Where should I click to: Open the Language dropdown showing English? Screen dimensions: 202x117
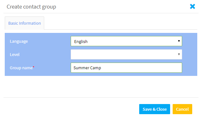(126, 41)
